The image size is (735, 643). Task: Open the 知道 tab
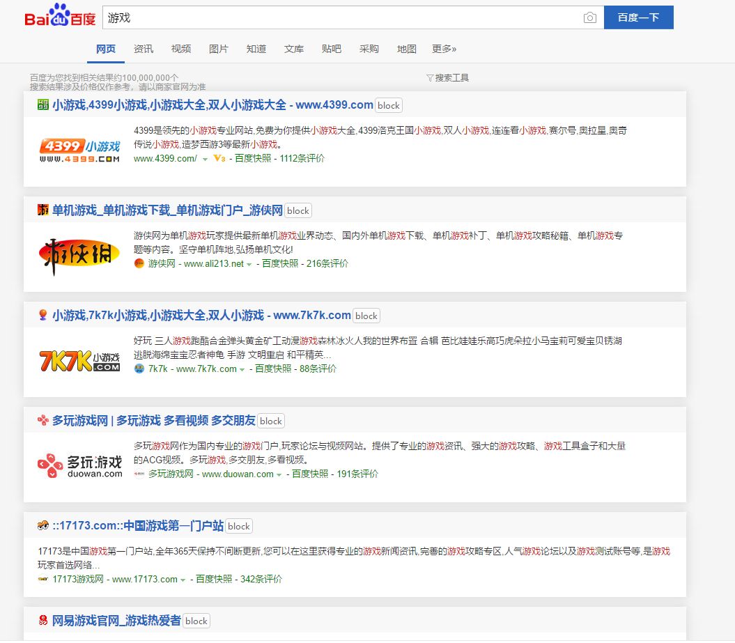pyautogui.click(x=256, y=49)
